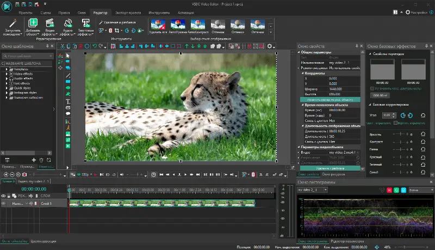Click the cut scissors icon in editor toolbar

pos(63,46)
